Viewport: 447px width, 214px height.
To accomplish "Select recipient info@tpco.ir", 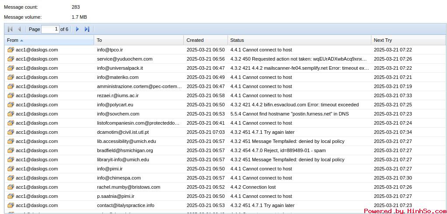I will pos(110,50).
